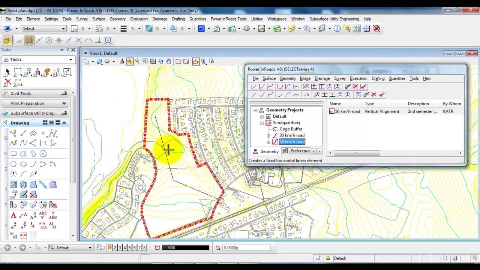The width and height of the screenshot is (480, 270).
Task: Click the Rotate View tool
Action: pos(161,61)
